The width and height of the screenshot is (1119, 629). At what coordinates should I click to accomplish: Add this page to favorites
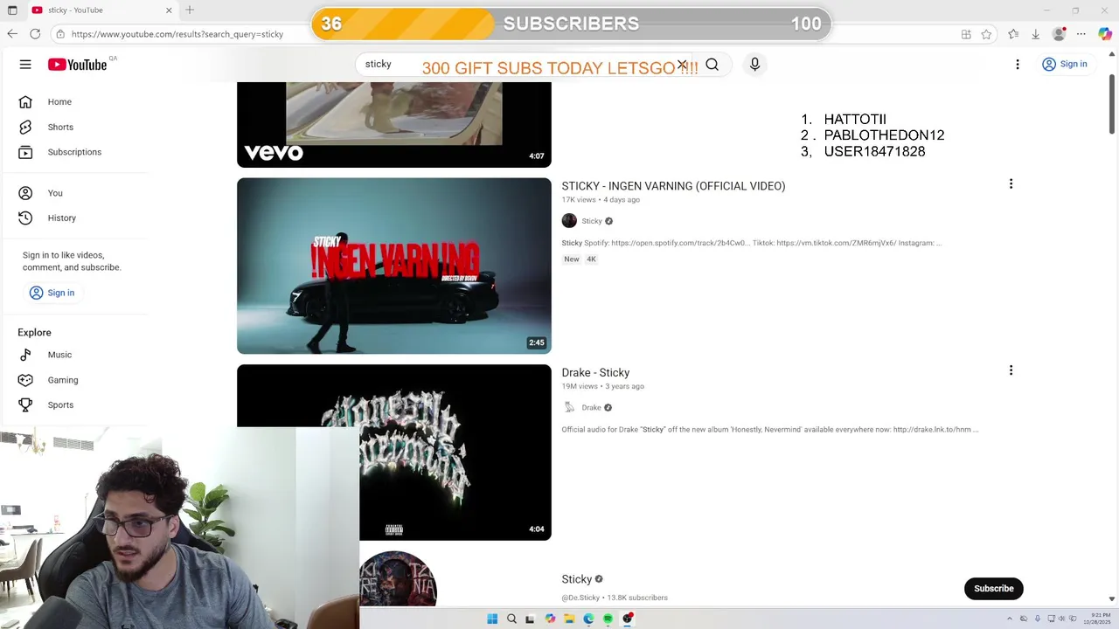(986, 34)
